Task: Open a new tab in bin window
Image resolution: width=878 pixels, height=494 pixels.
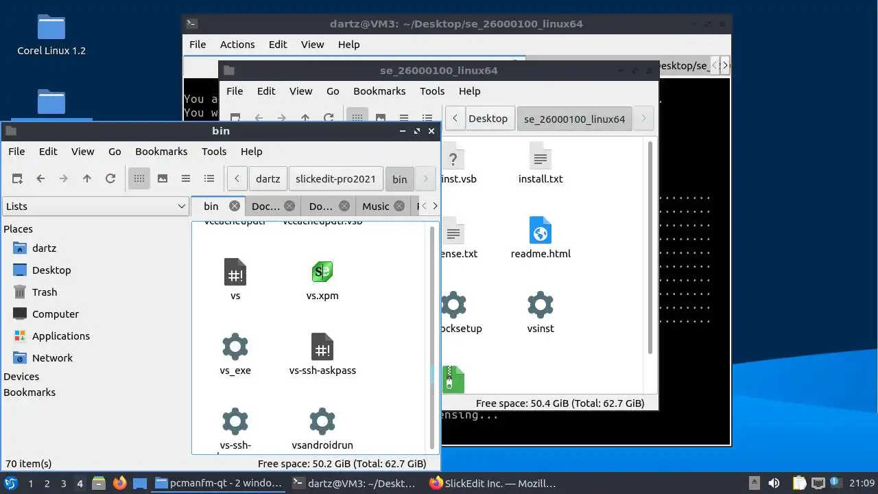Action: pos(17,178)
